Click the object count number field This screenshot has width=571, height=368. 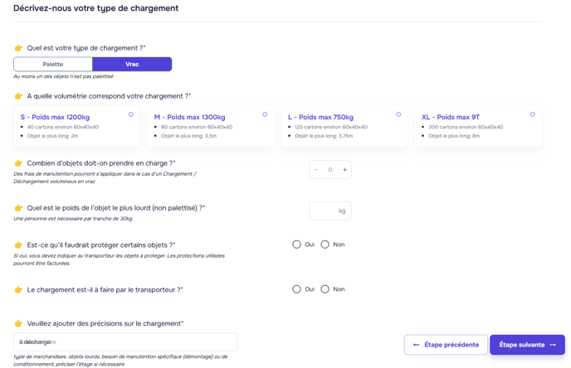(x=330, y=170)
